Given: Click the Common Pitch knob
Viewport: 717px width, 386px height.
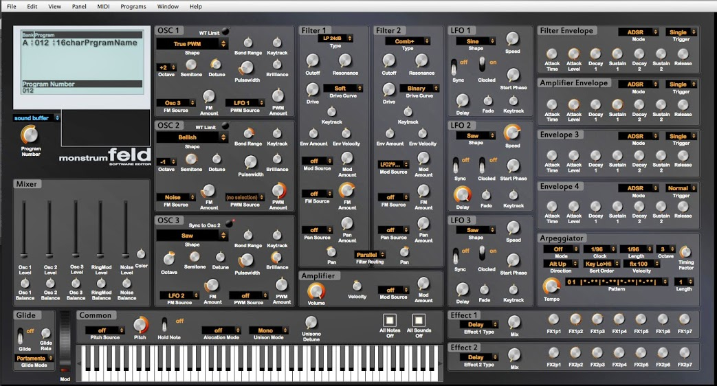Looking at the screenshot, I should [140, 325].
